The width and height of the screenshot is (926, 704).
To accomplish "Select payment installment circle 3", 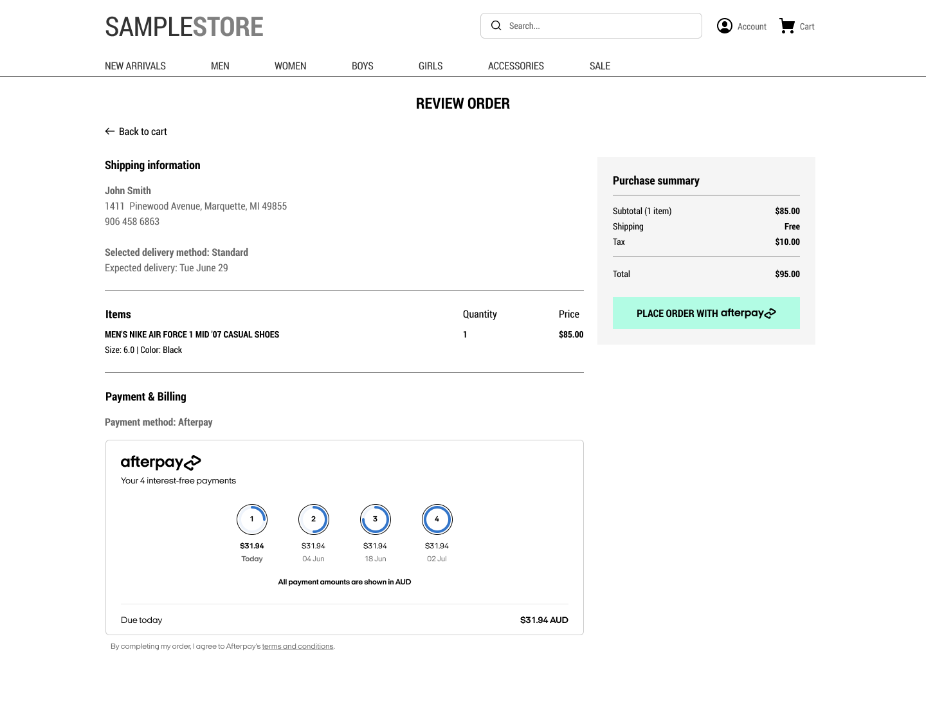I will click(376, 519).
